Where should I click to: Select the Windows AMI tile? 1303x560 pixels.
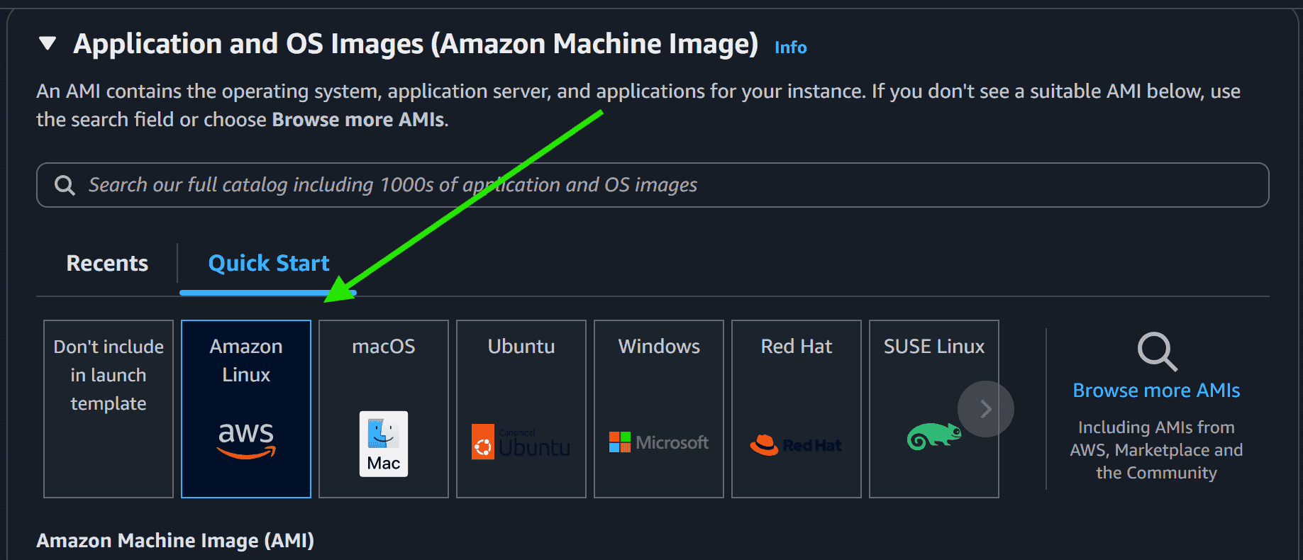click(x=659, y=409)
